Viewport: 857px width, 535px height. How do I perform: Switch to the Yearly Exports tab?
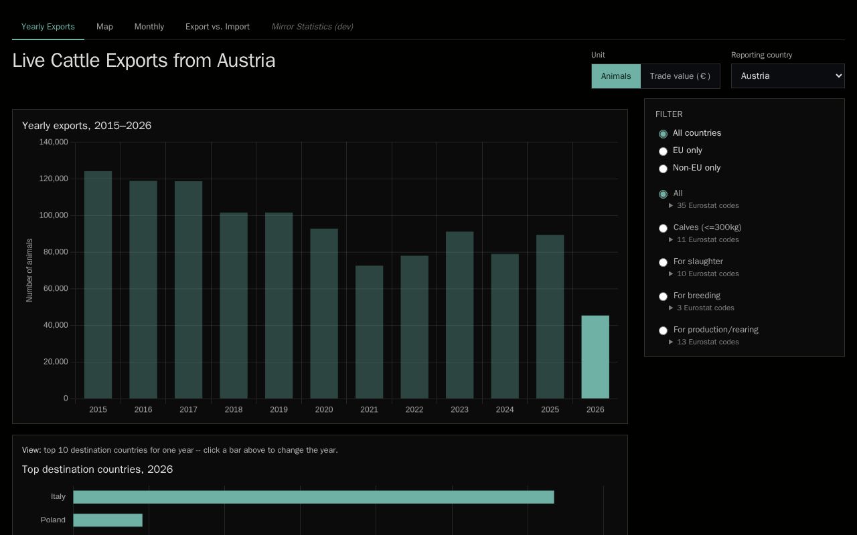(x=48, y=27)
